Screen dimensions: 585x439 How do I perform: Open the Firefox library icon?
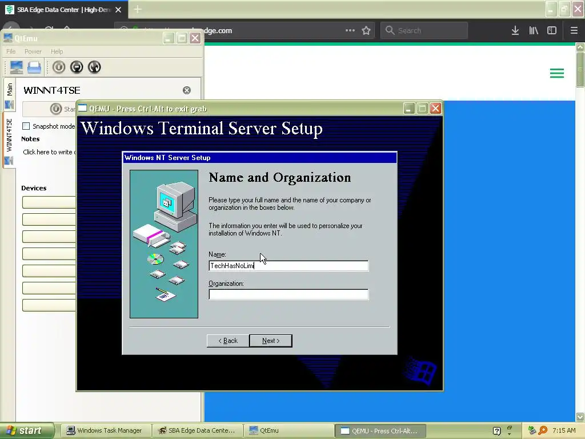click(x=534, y=31)
